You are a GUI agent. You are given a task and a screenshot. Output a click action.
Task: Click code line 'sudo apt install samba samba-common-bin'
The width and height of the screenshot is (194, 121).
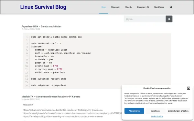(x=56, y=37)
